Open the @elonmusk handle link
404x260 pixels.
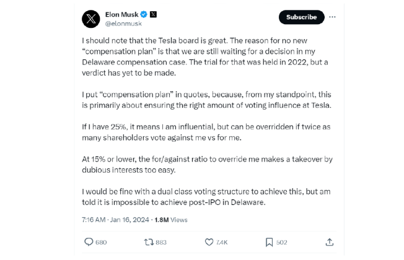coord(123,24)
